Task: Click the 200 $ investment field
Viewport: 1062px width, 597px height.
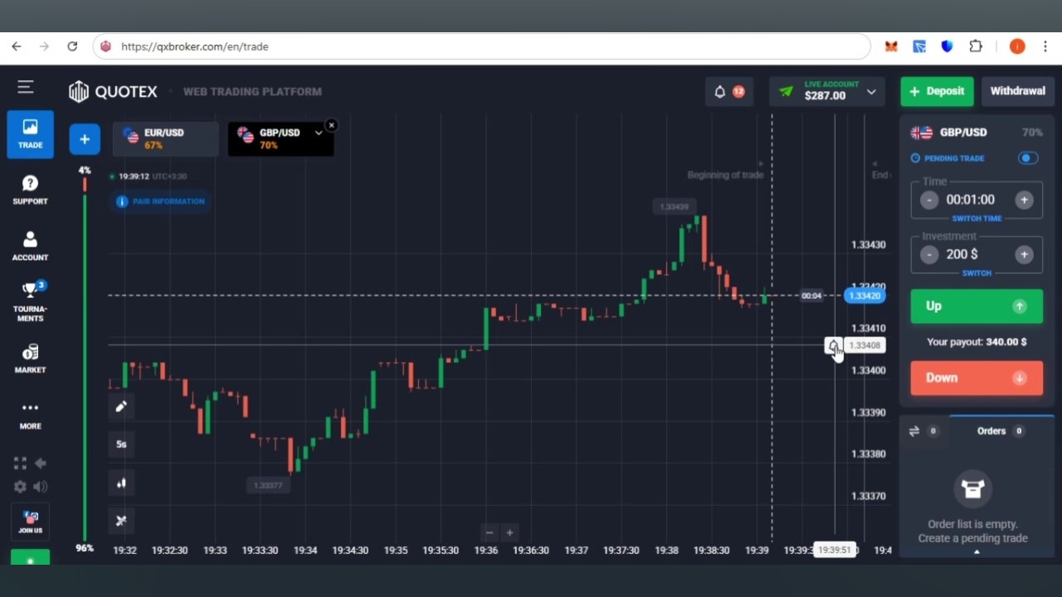Action: [963, 254]
